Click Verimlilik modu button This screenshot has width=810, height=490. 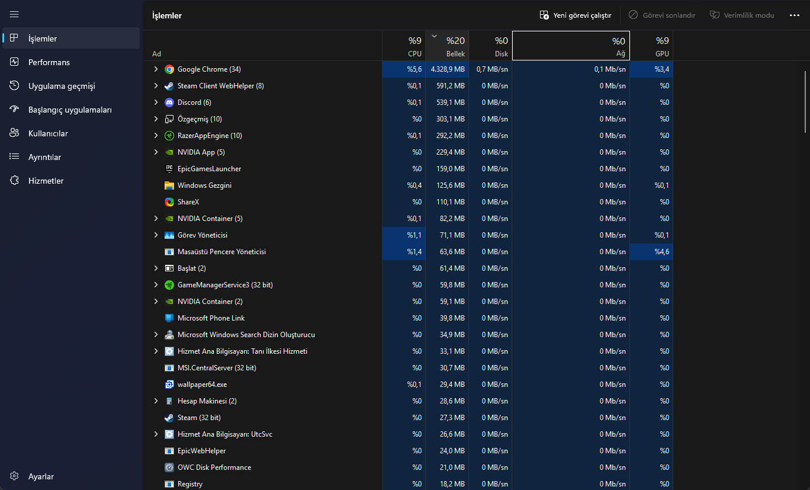pos(742,15)
